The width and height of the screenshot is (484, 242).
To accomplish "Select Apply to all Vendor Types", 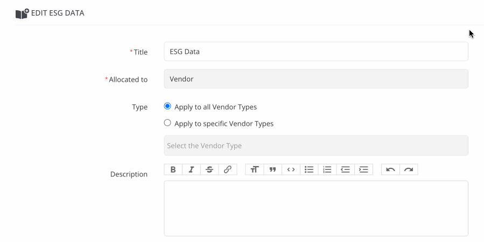I will (x=167, y=106).
